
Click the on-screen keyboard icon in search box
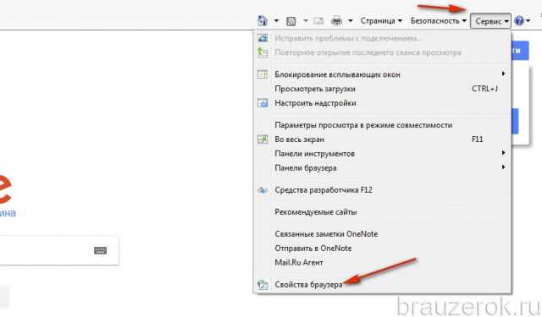tap(100, 250)
